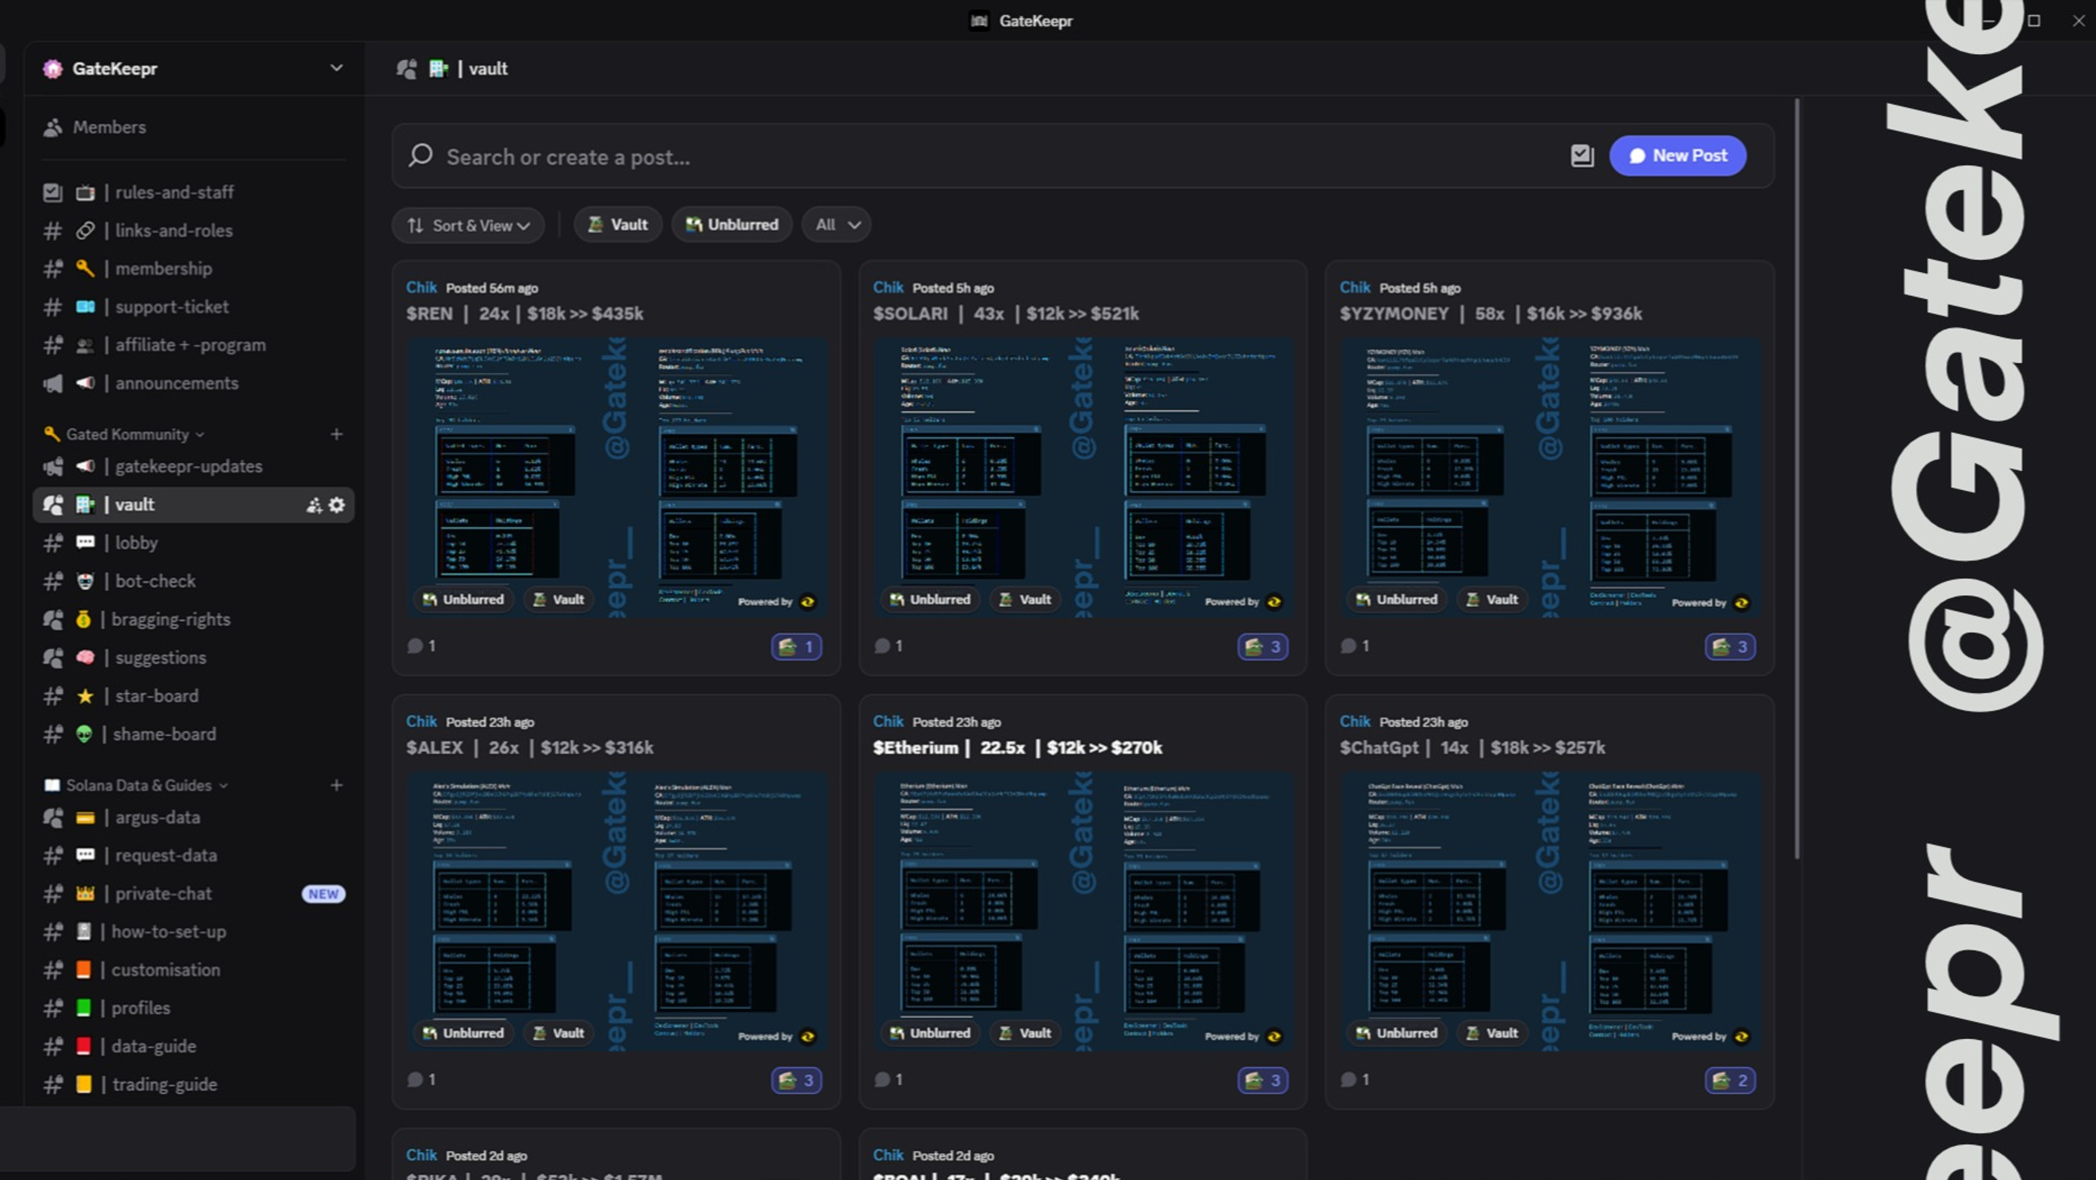Open the $YZYMONEY 58x post
Viewport: 2096px width, 1180px height.
[x=1490, y=314]
